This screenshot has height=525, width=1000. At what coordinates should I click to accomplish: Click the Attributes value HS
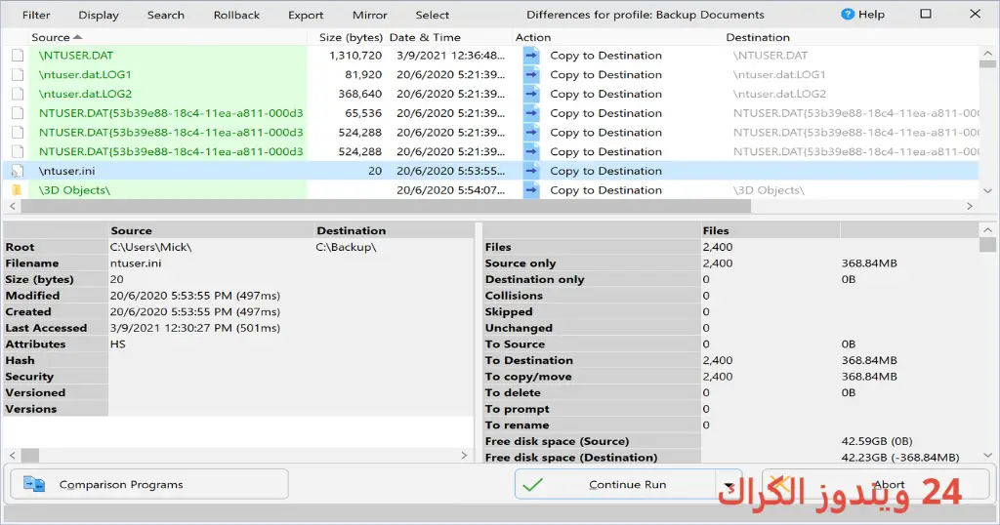tap(118, 344)
